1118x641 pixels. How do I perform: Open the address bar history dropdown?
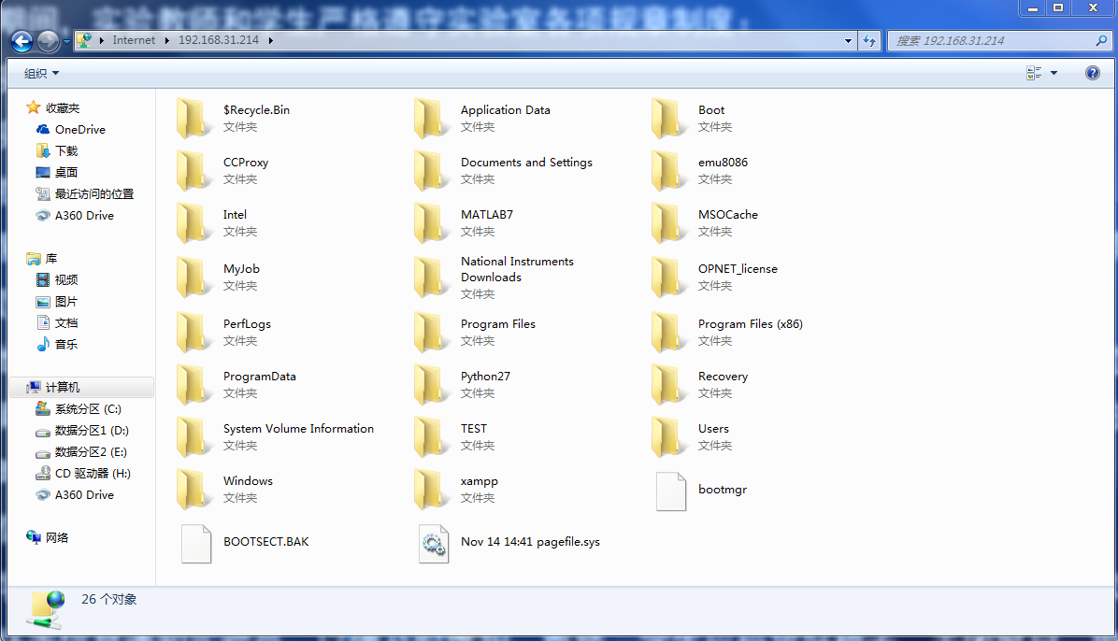pos(848,40)
